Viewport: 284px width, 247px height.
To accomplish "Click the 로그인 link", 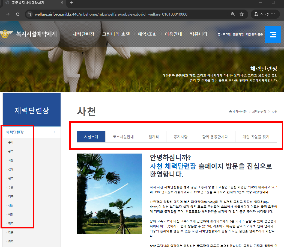I will click(x=226, y=34).
